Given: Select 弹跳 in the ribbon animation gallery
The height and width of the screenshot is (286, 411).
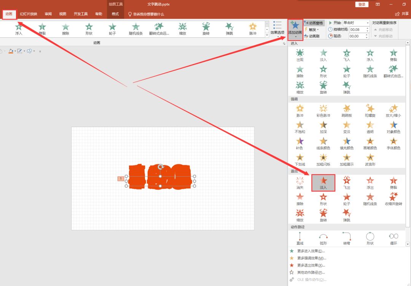Looking at the screenshot, I should coord(229,29).
